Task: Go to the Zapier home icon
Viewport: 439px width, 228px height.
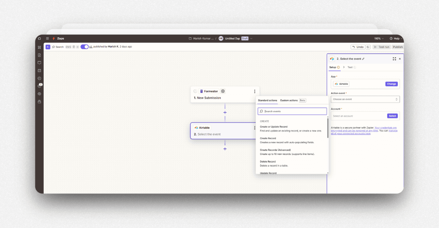Action: pos(39,38)
